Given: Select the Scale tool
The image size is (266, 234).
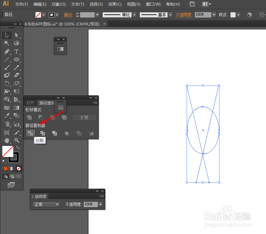Looking at the screenshot, I should click(x=17, y=84).
